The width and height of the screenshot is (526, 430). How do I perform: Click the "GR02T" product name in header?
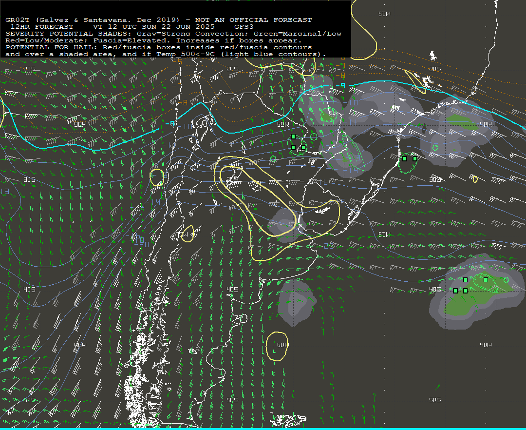tap(18, 20)
